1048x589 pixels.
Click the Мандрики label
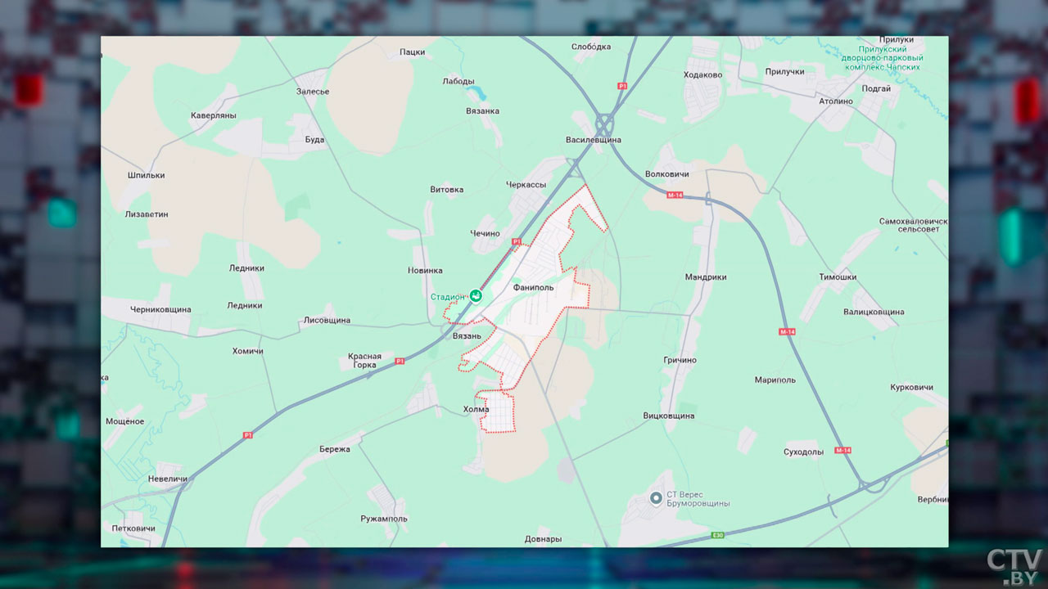click(x=706, y=277)
